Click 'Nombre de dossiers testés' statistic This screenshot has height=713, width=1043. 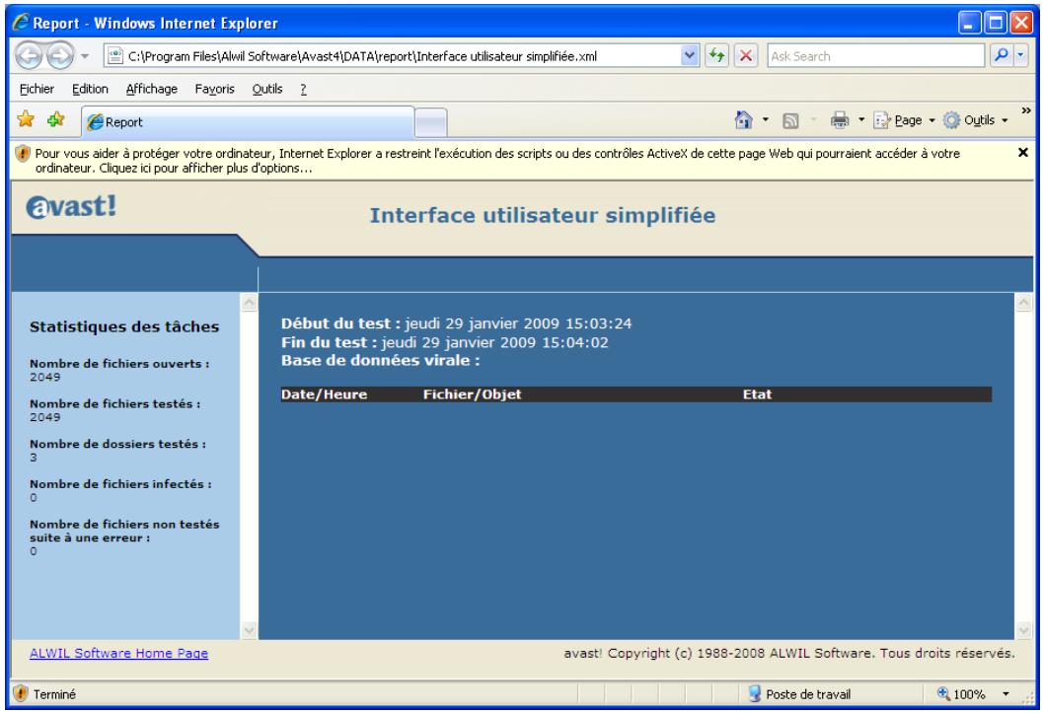point(117,451)
